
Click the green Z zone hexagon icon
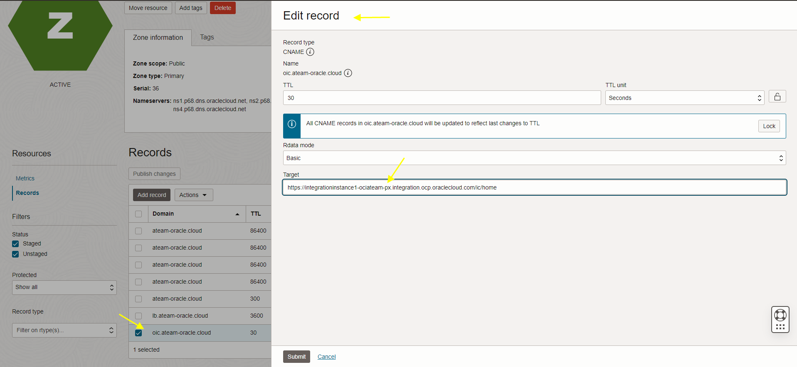coord(60,35)
